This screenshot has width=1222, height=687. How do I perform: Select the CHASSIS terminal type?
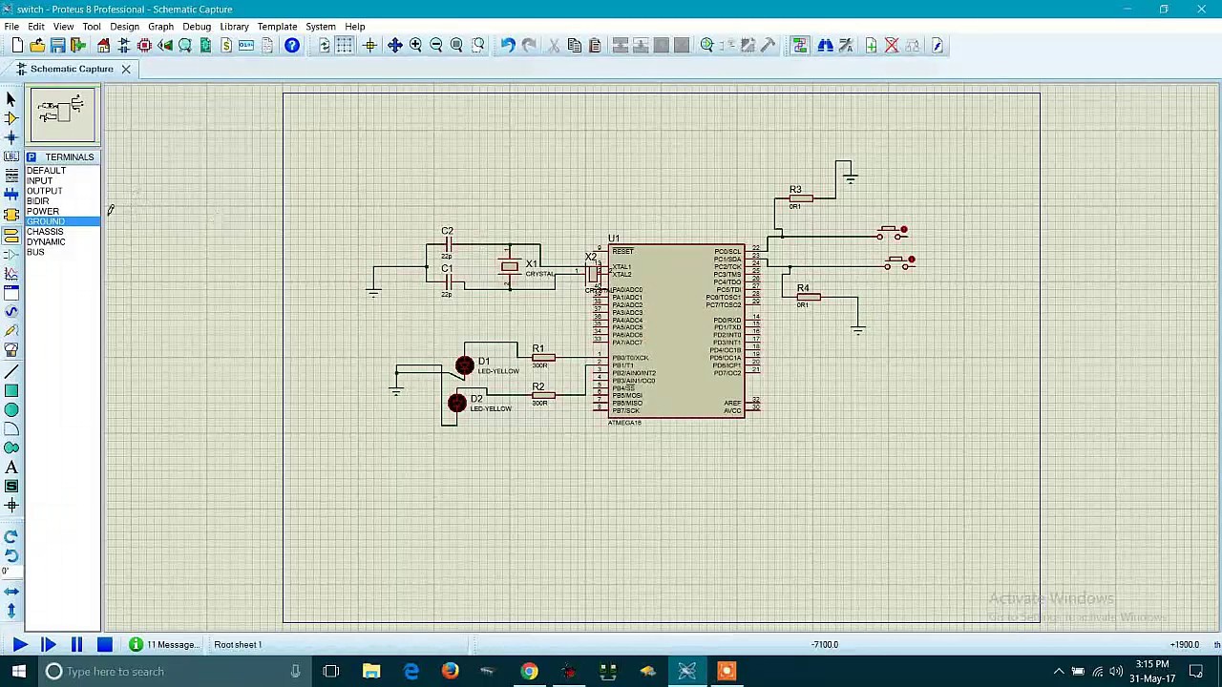45,232
